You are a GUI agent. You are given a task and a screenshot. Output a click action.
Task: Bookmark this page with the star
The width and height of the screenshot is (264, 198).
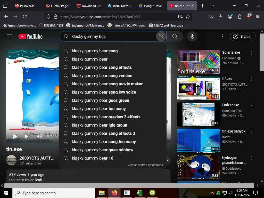pos(188,16)
